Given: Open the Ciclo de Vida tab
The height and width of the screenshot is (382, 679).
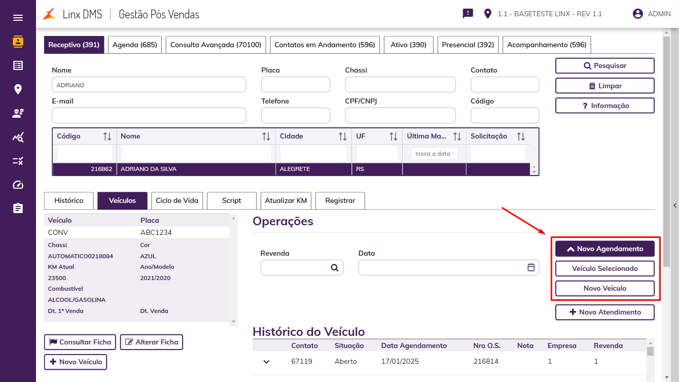Looking at the screenshot, I should tap(177, 200).
